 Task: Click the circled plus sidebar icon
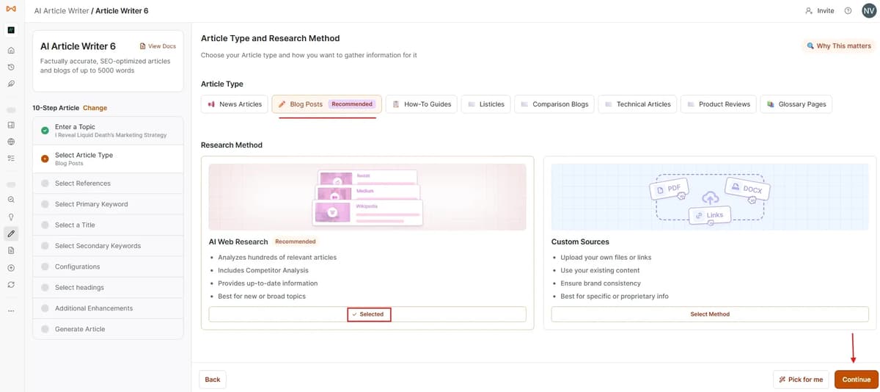coord(11,267)
